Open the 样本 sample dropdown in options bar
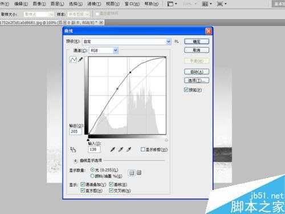Image resolution: width=285 pixels, height=214 pixels. tap(79, 14)
